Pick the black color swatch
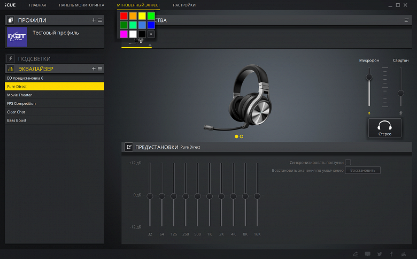This screenshot has width=417, height=259. click(x=142, y=34)
